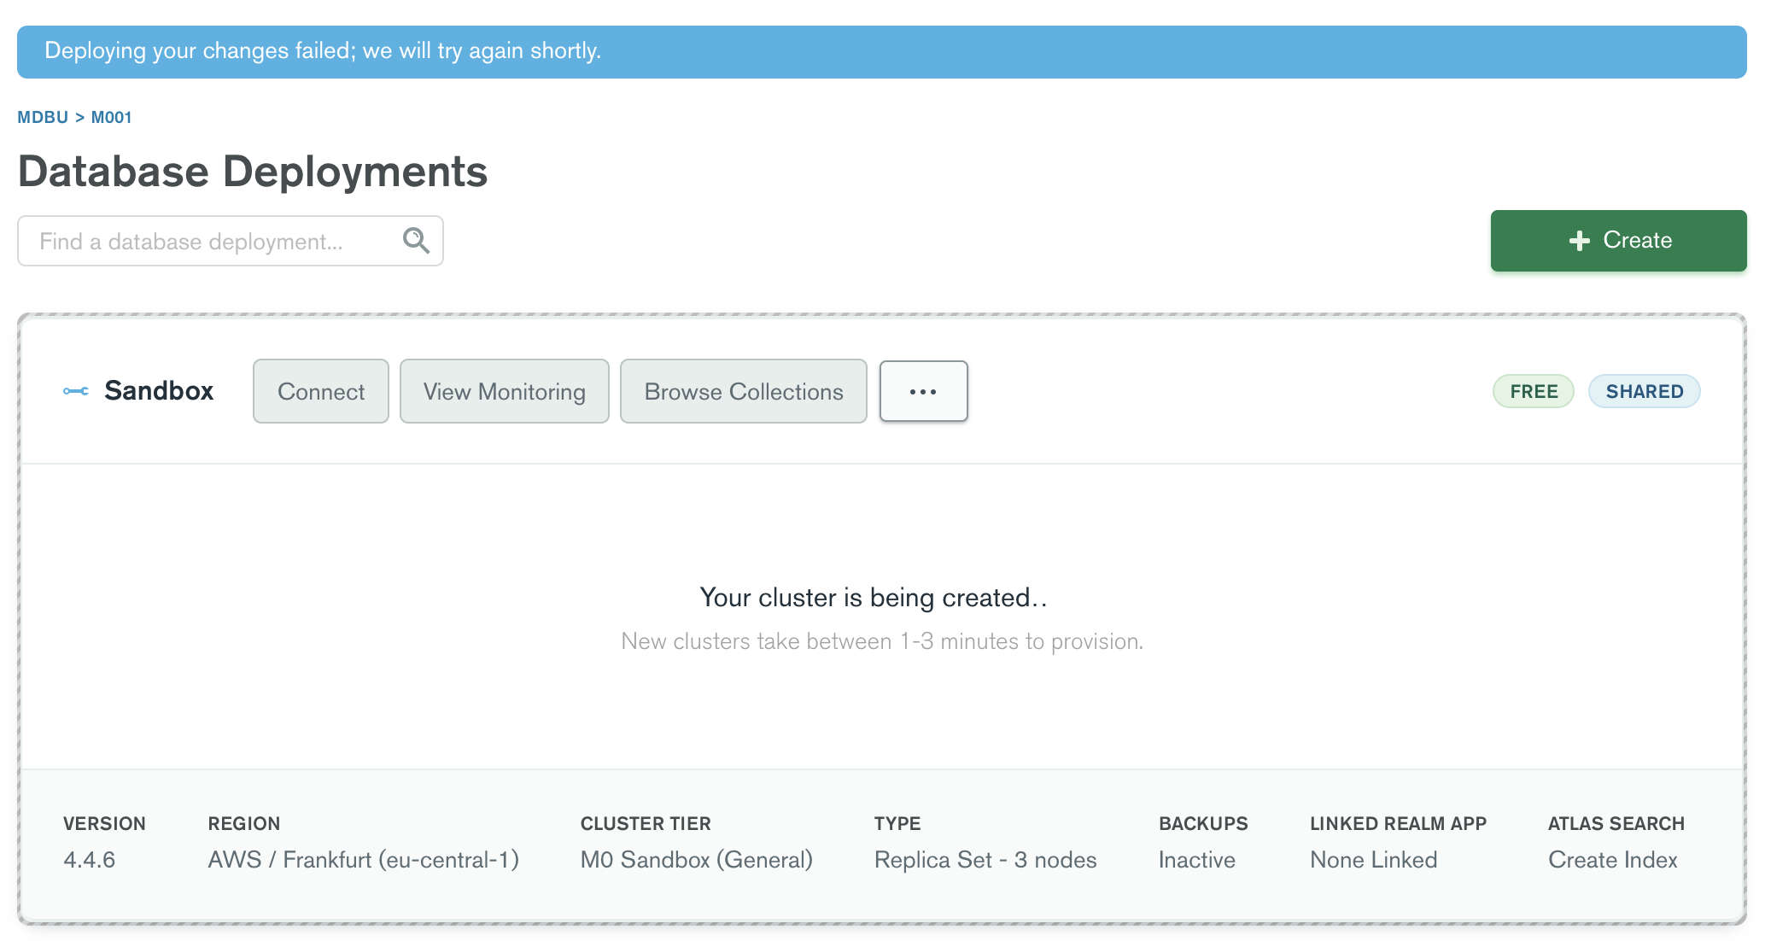Click the green Create button
1771x941 pixels.
click(1618, 241)
